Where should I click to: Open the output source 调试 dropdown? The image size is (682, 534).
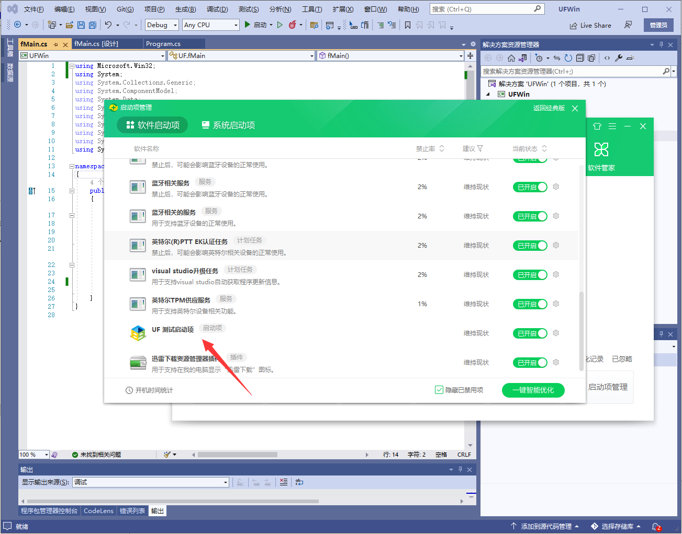(150, 482)
